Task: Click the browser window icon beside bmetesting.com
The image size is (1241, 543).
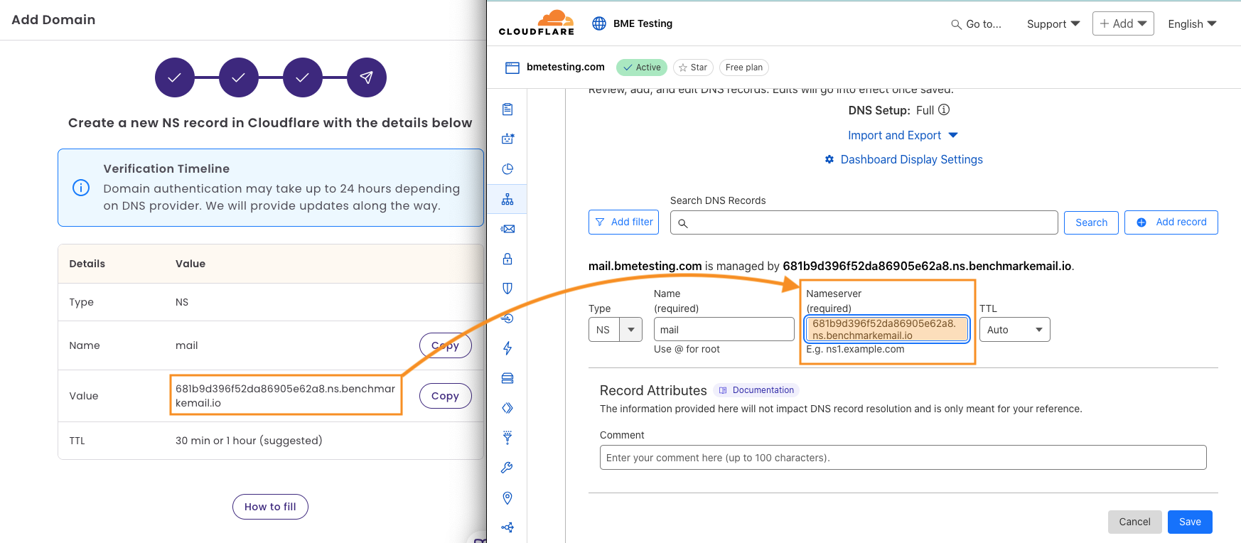Action: coord(512,68)
